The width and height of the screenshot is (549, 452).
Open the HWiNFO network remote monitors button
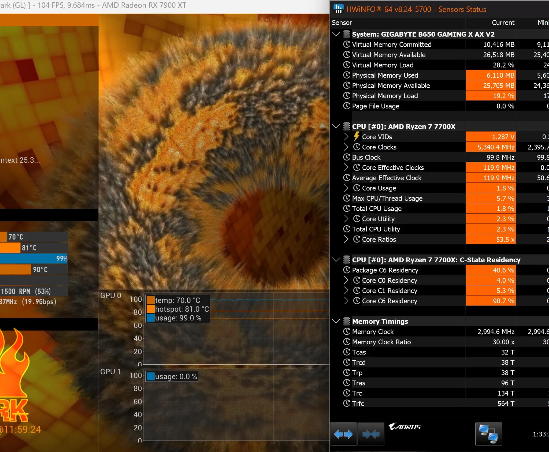tap(488, 434)
